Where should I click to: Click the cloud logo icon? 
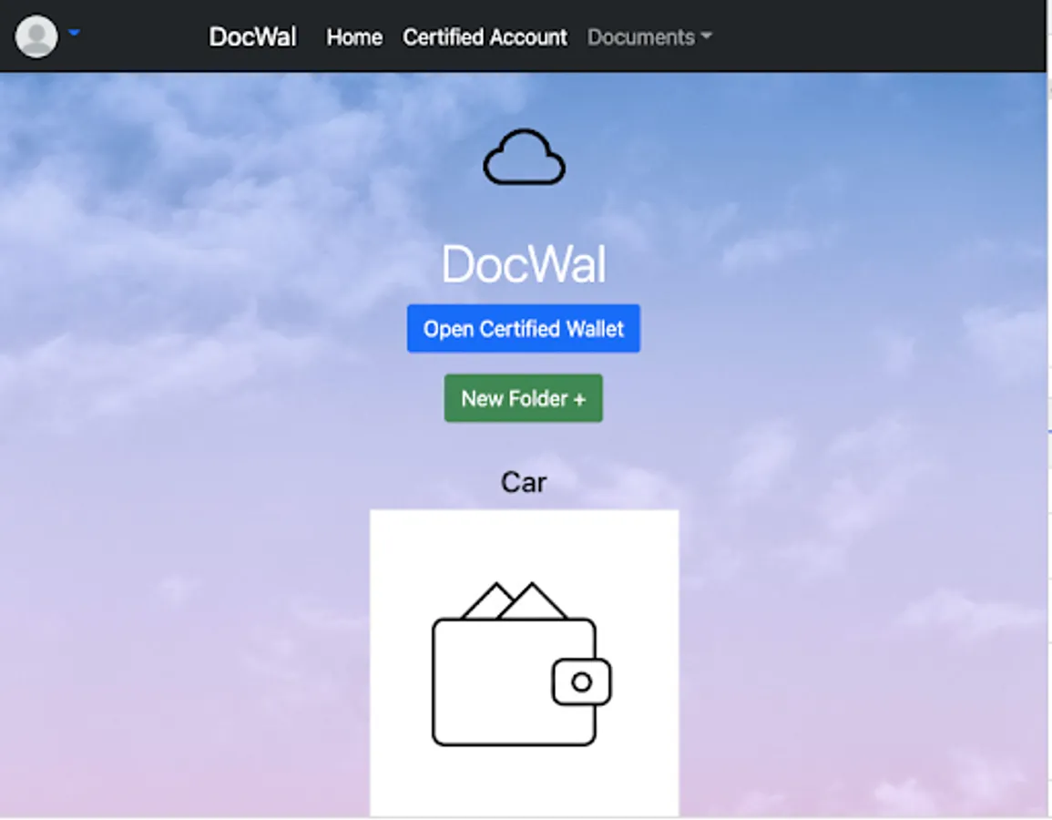click(524, 157)
